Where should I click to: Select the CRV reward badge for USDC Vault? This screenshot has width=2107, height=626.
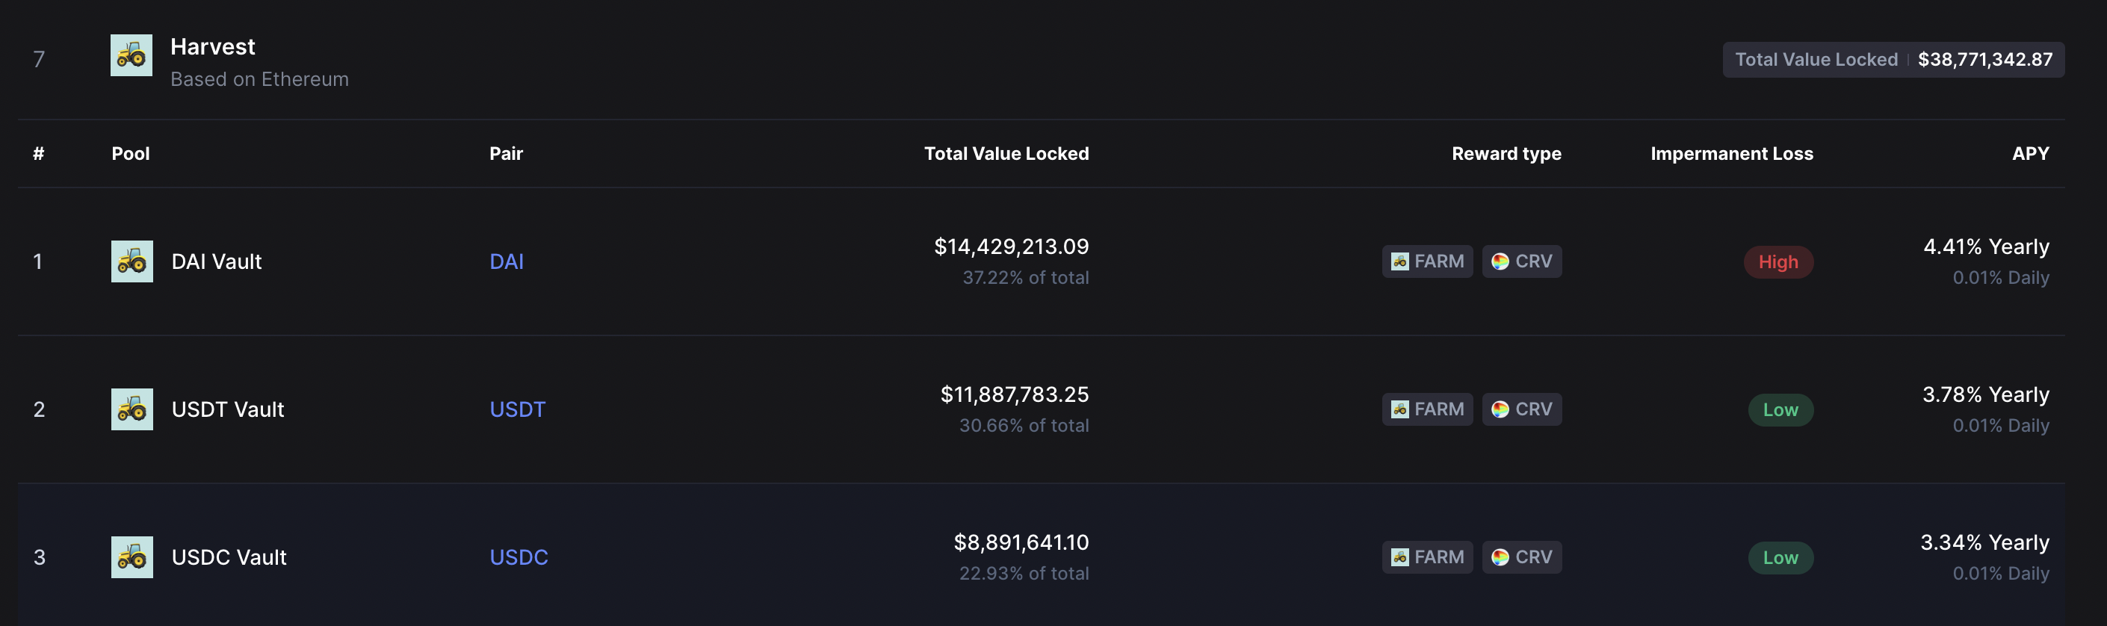pos(1521,557)
